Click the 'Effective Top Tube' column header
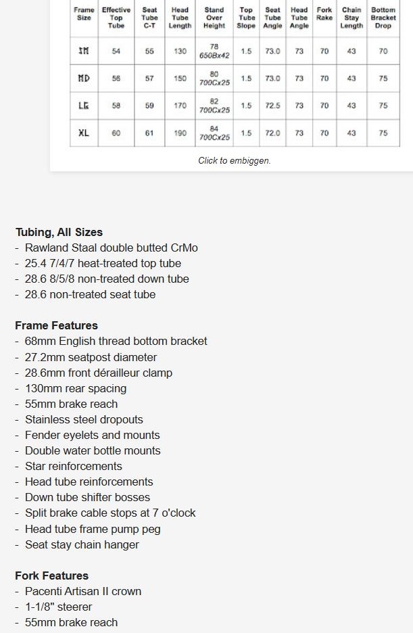 (116, 18)
